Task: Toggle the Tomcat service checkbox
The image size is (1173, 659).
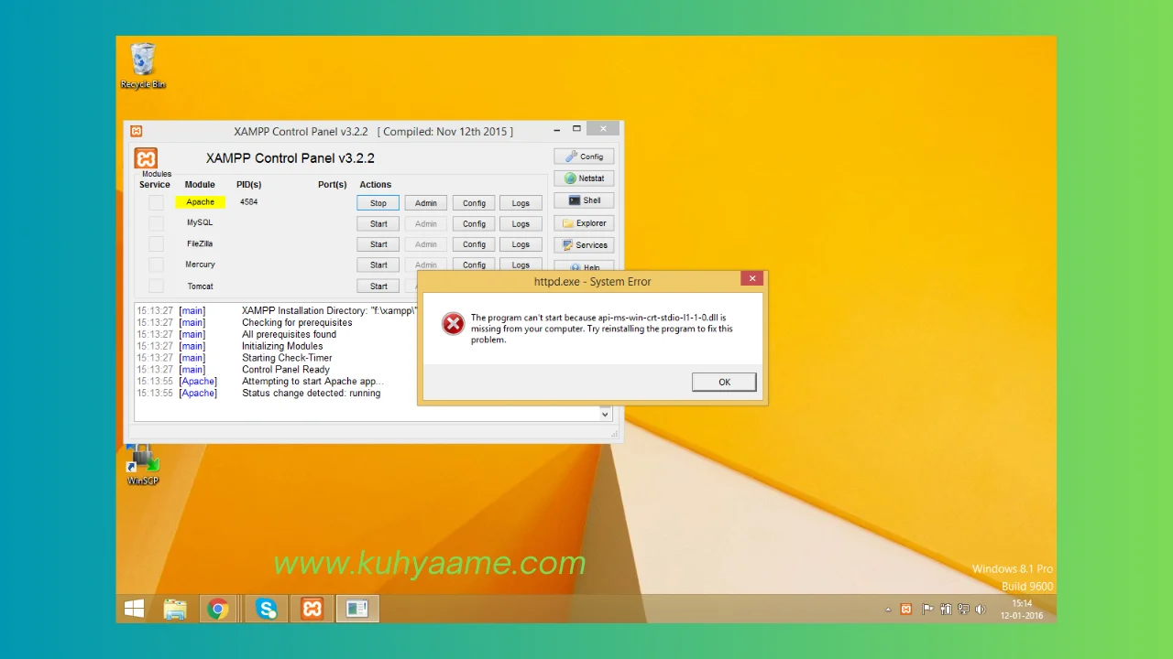Action: [156, 286]
